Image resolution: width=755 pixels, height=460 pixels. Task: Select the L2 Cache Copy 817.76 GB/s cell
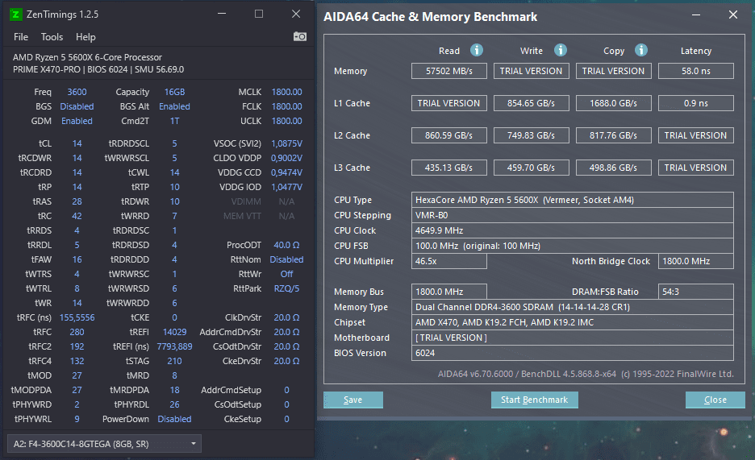pos(613,135)
